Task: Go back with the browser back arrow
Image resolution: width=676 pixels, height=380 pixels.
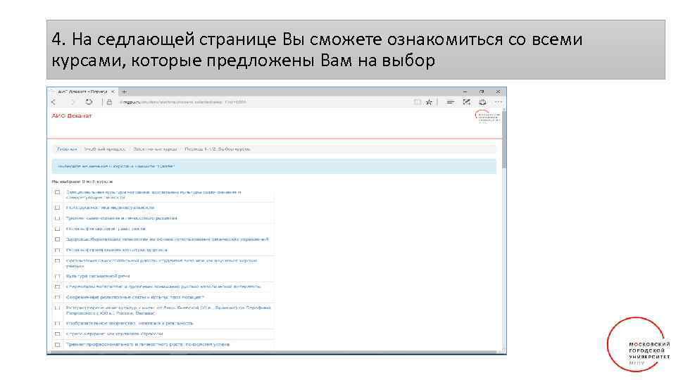Action: click(x=54, y=102)
